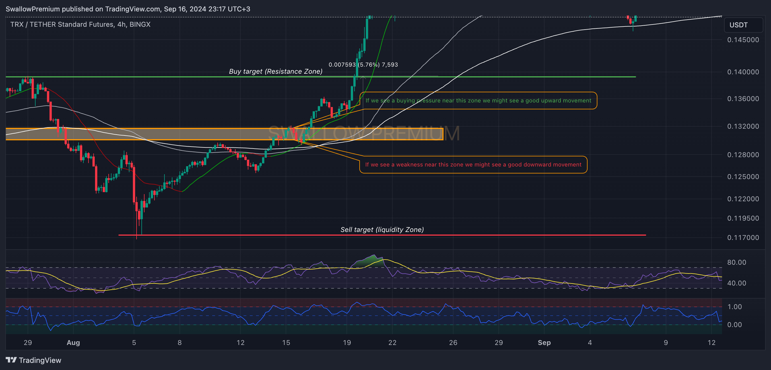Click RSI axis label 80.00
The image size is (771, 370).
pos(737,262)
